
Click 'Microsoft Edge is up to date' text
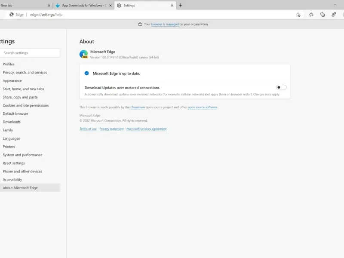point(116,74)
